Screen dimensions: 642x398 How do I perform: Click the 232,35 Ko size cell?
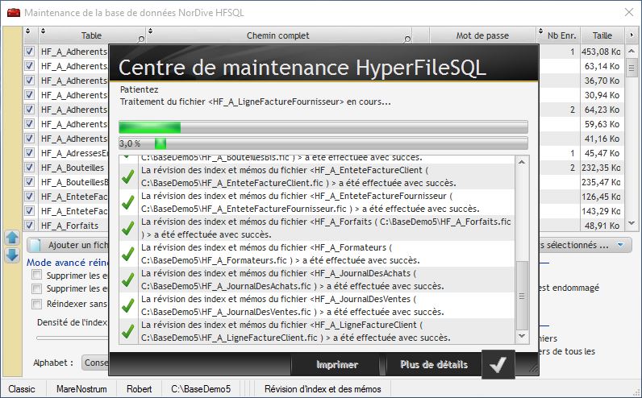[601, 168]
